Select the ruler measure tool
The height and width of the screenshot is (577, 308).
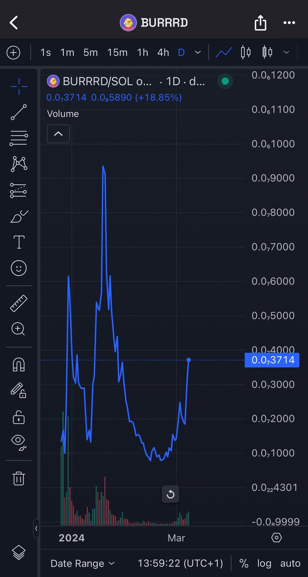[x=19, y=303]
